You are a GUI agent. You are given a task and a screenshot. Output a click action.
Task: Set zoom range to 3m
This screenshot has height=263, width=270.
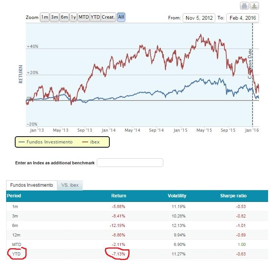pos(54,17)
